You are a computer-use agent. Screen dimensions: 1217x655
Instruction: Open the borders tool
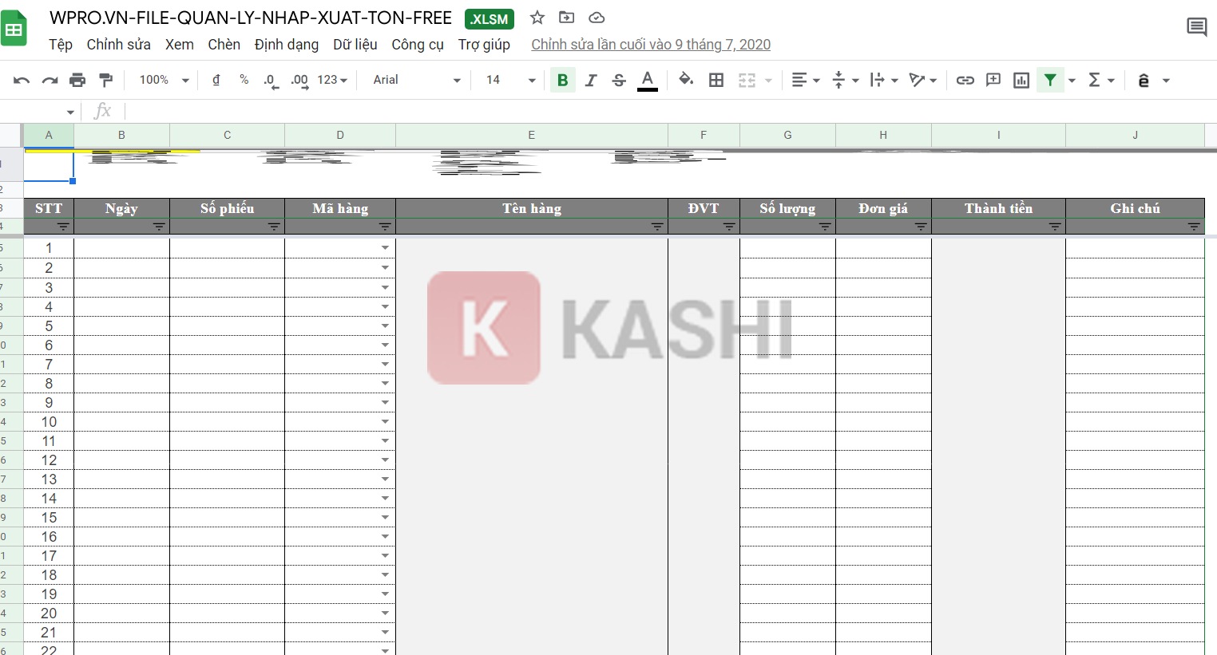click(716, 80)
